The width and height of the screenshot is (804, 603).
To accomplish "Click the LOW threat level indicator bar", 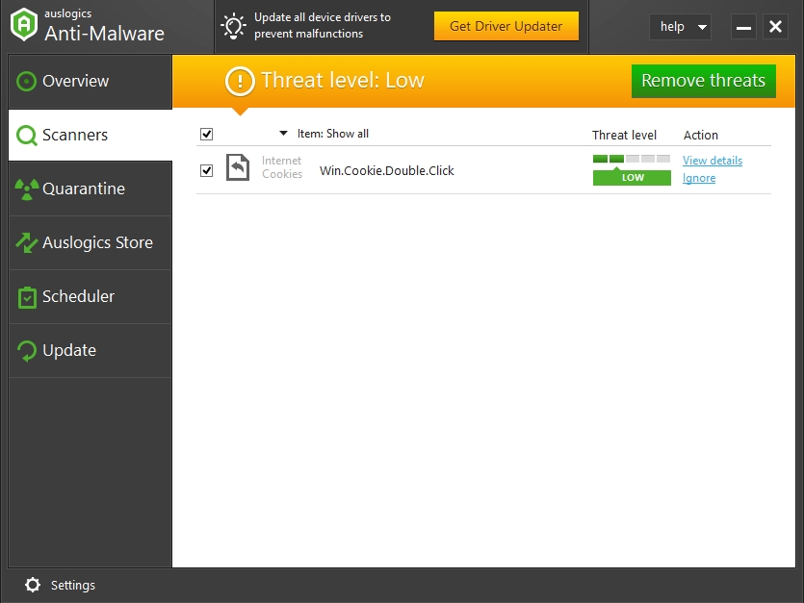I will coord(632,178).
